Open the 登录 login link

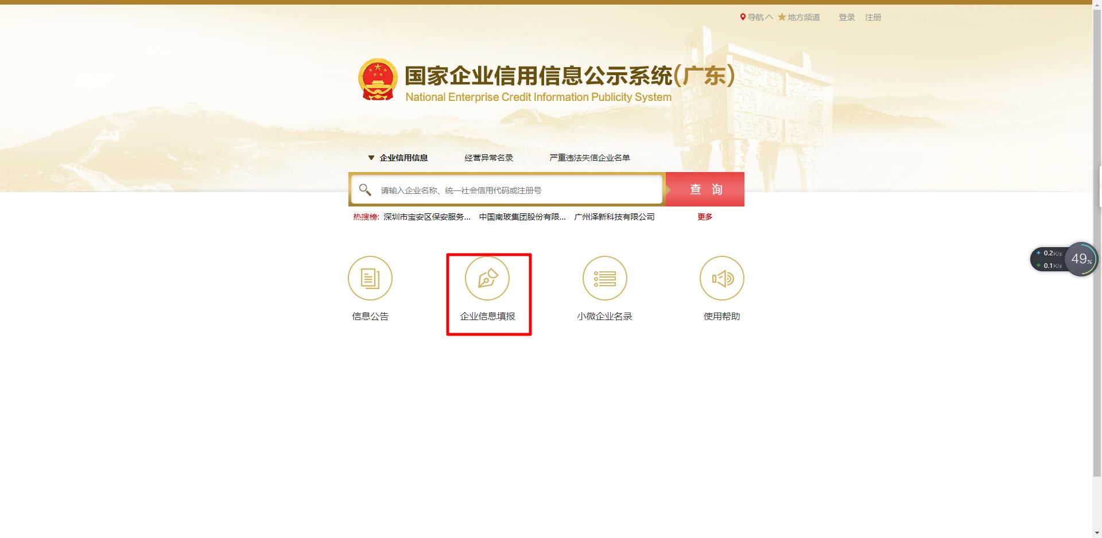[x=846, y=17]
